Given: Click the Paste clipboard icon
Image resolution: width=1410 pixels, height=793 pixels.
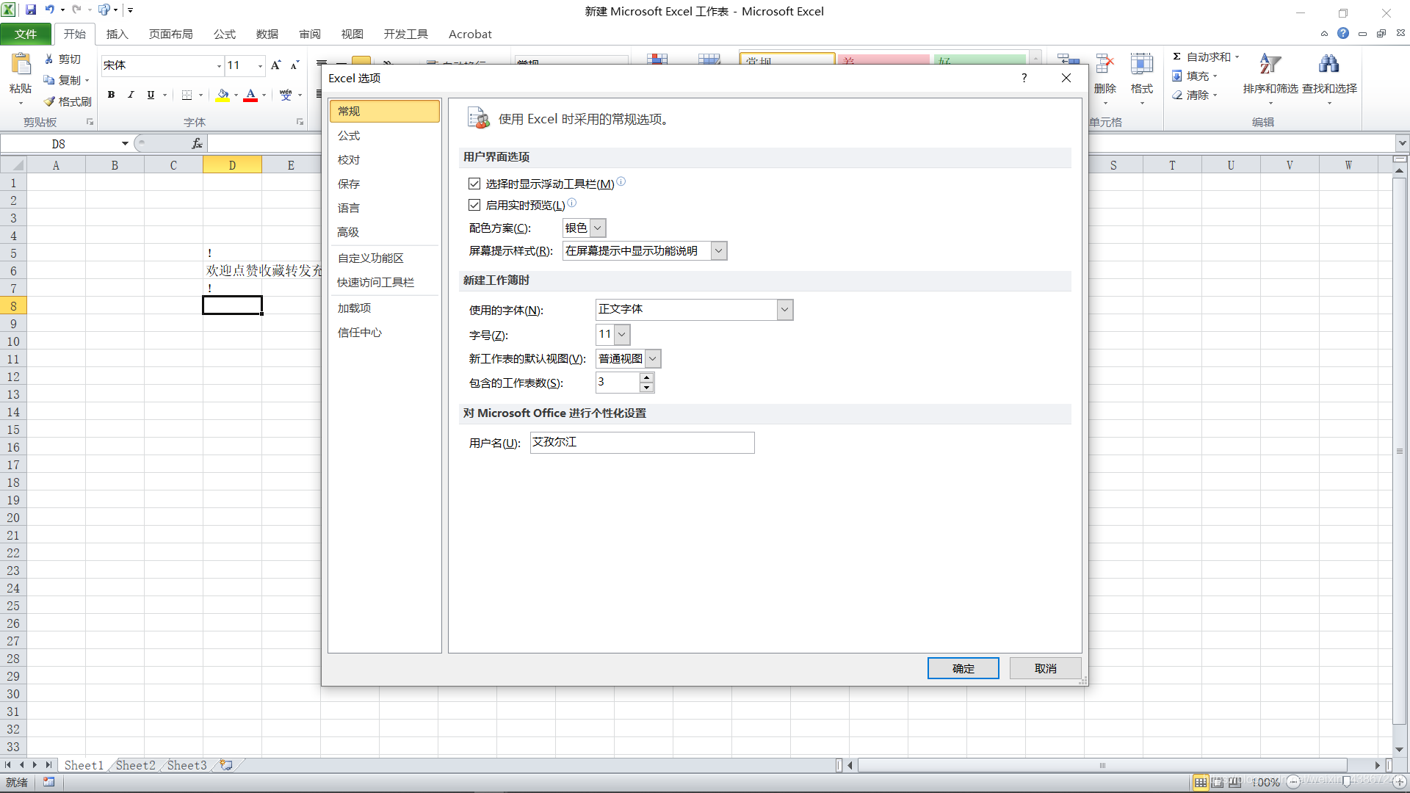Looking at the screenshot, I should tap(21, 65).
